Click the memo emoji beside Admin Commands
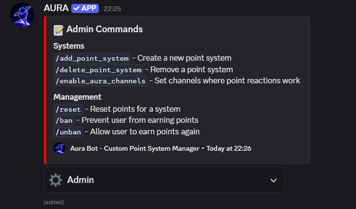The image size is (356, 209). (59, 30)
